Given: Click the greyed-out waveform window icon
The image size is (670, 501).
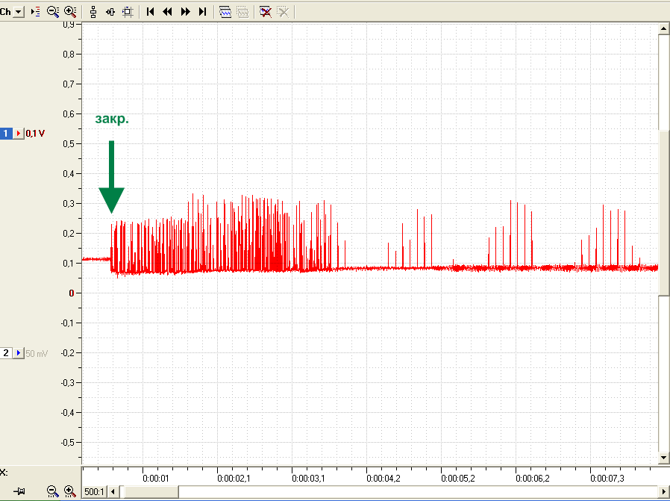Looking at the screenshot, I should (242, 12).
